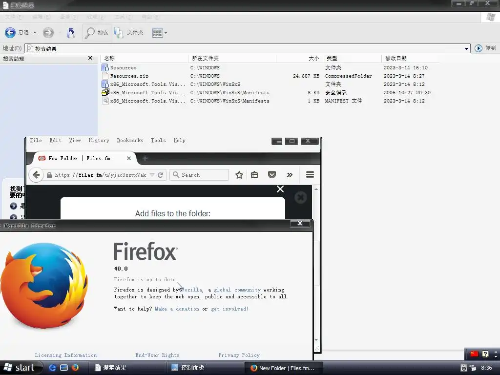
Task: Open Firefox Edit menu
Action: (55, 140)
